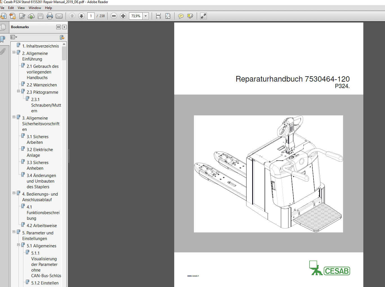Image resolution: width=385 pixels, height=287 pixels.
Task: Go to '3.2 Elektrische Anlage' bookmark
Action: (40, 153)
